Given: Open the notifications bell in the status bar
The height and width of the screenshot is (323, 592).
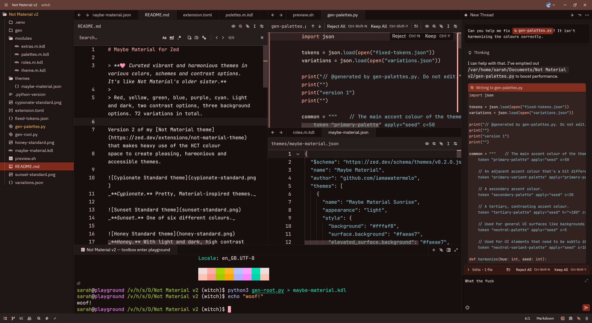Looking at the screenshot, I should (x=587, y=318).
